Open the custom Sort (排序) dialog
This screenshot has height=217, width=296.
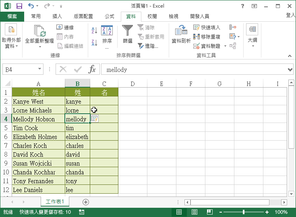[x=107, y=37]
